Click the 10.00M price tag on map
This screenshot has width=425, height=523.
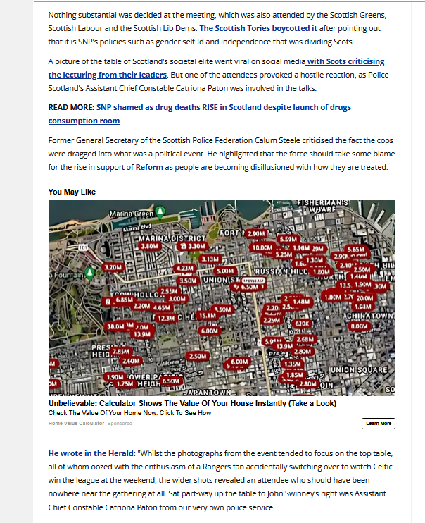[x=262, y=247]
